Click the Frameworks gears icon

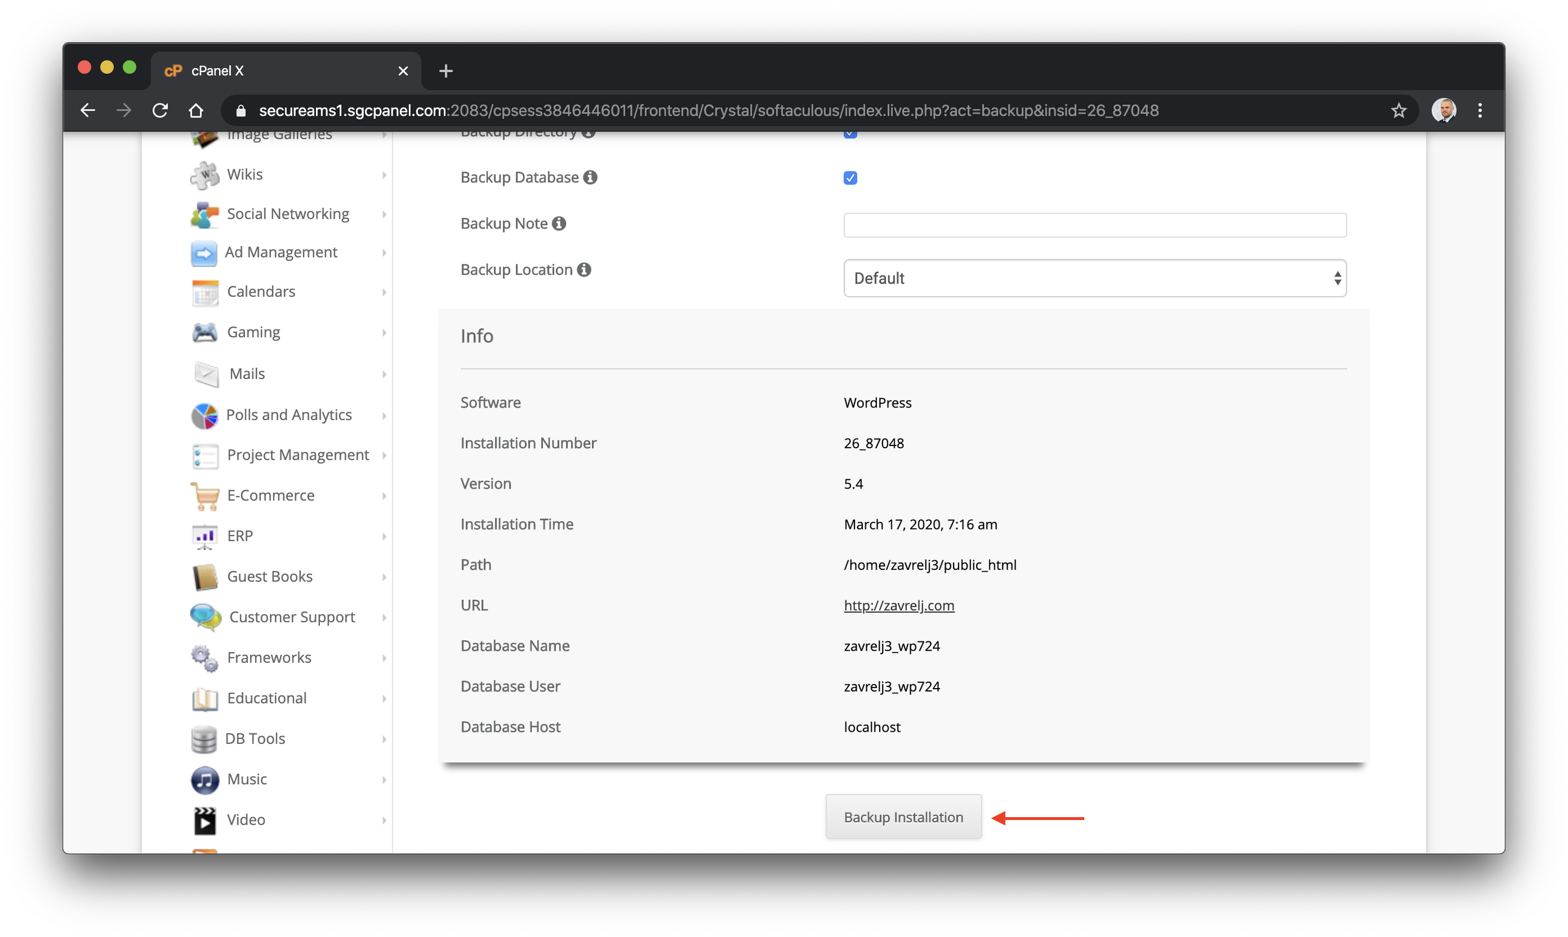point(205,659)
